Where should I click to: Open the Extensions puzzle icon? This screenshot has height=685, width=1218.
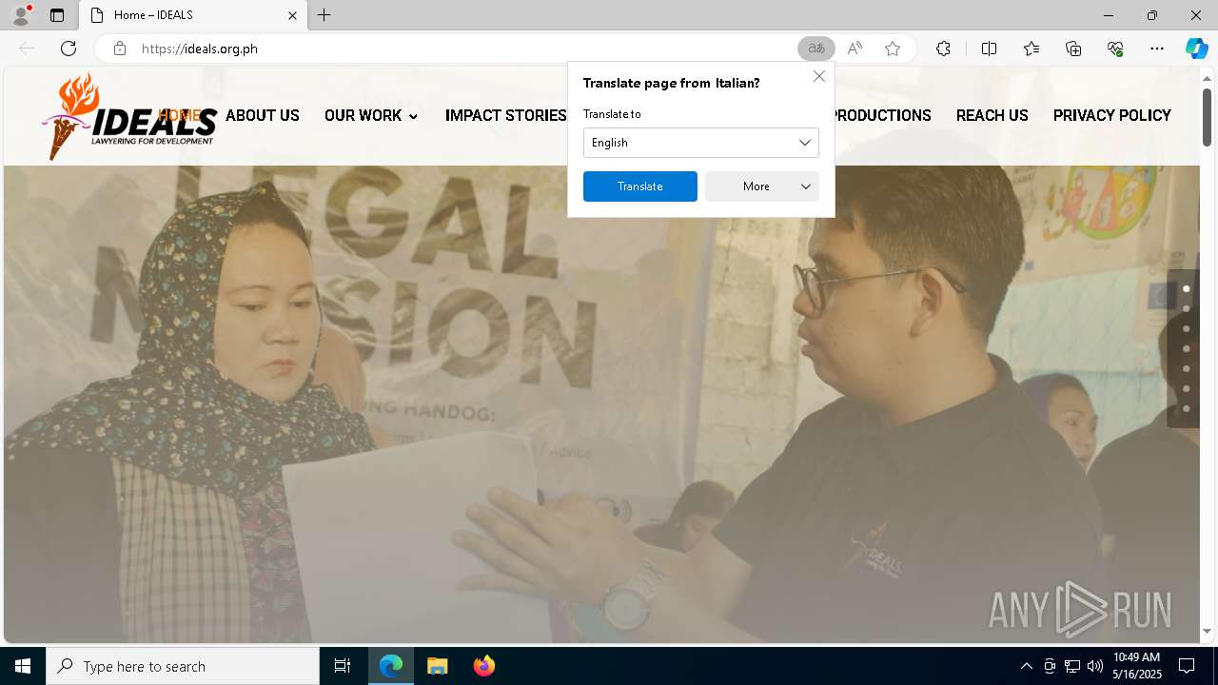(x=943, y=49)
